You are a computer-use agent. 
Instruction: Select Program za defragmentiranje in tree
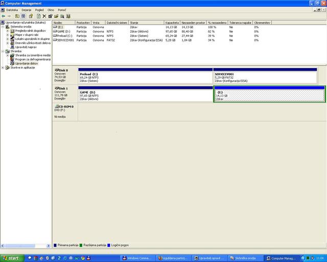coord(33,59)
